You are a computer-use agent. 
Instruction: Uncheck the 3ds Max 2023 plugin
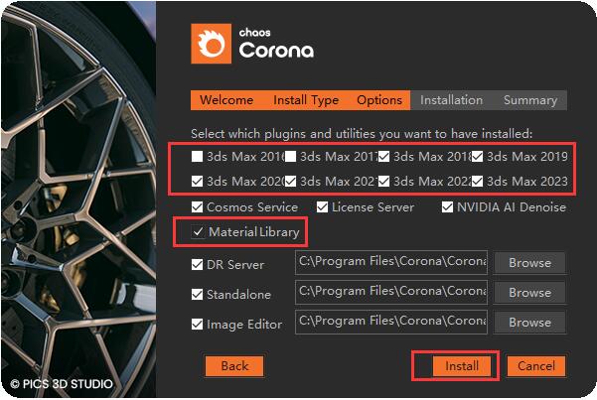(x=478, y=182)
